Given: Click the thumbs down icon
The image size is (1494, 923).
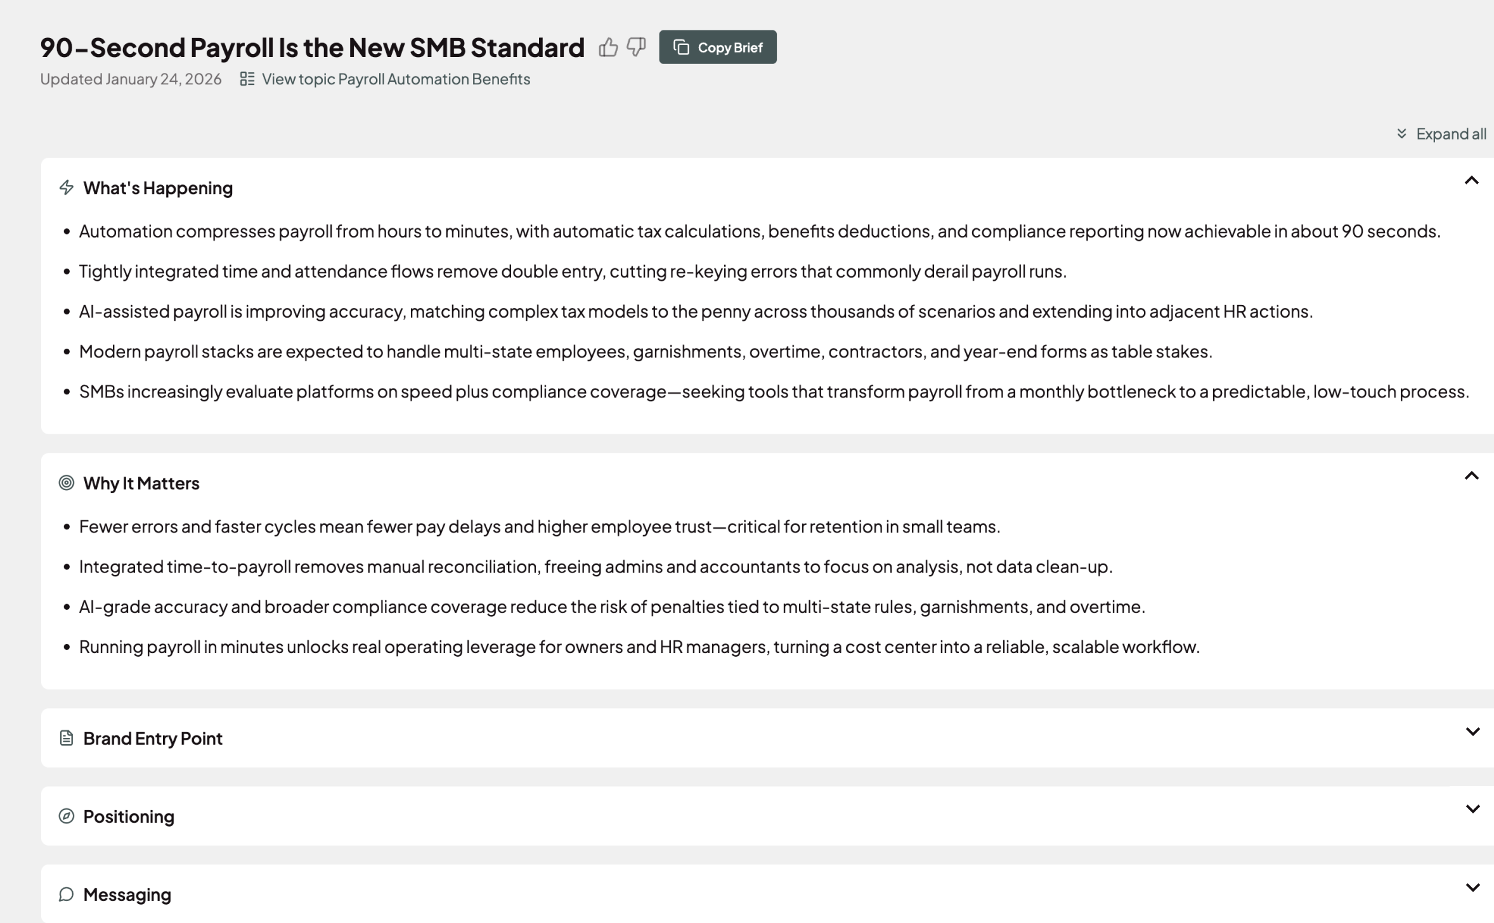Looking at the screenshot, I should (636, 47).
